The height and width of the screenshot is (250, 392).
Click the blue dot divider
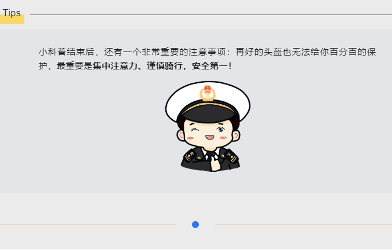195,225
